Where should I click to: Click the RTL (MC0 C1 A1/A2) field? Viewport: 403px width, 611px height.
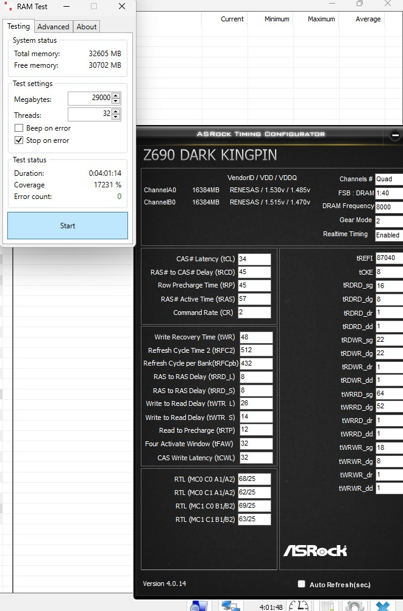(x=254, y=493)
